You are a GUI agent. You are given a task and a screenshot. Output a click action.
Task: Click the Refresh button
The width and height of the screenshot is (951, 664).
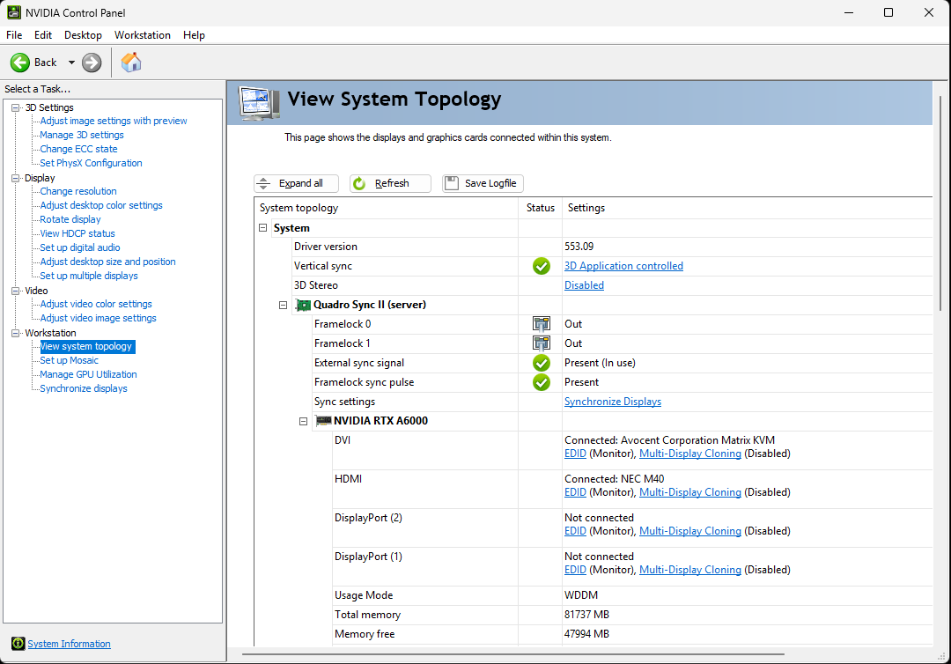390,183
